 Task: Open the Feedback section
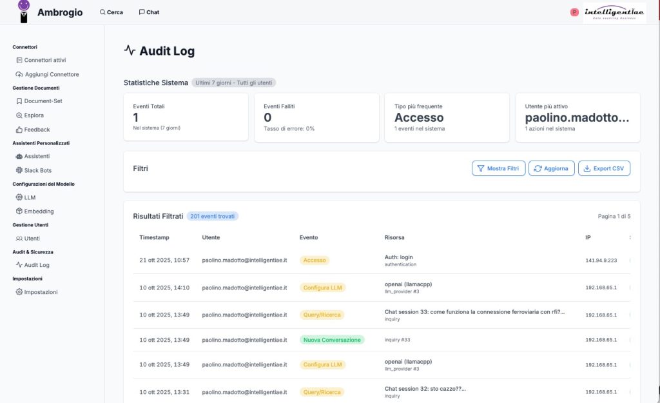click(37, 130)
